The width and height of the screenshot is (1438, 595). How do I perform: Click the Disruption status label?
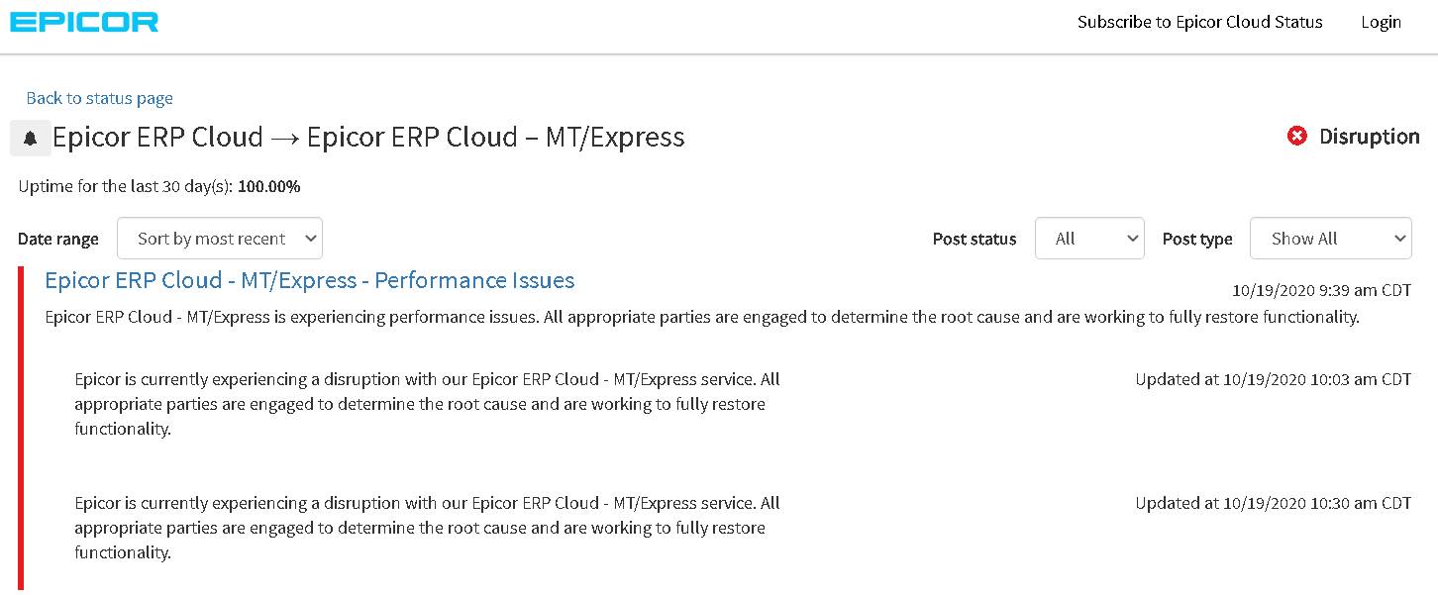(x=1369, y=137)
